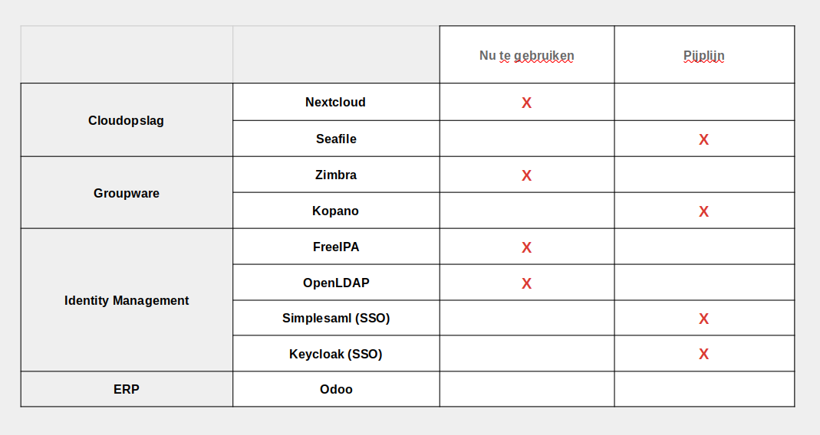
Task: Select the Cloudopslag category cell
Action: pyautogui.click(x=126, y=120)
